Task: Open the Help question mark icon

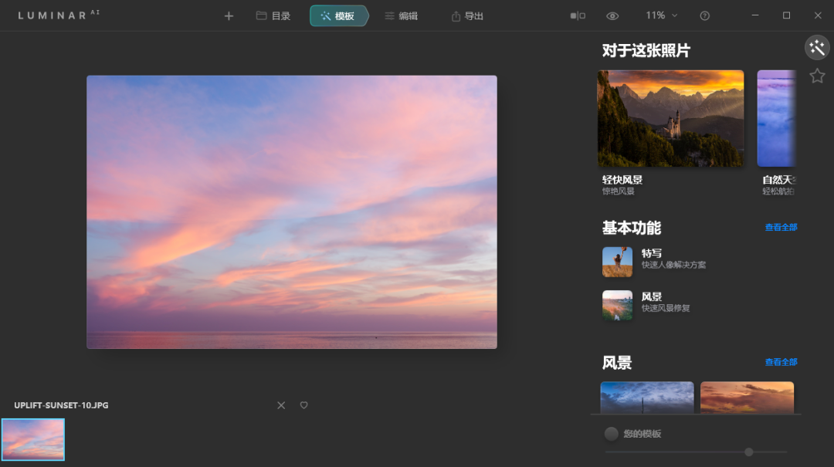Action: click(x=704, y=15)
